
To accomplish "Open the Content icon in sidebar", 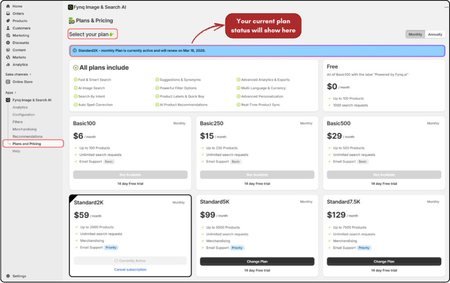I will coord(8,50).
